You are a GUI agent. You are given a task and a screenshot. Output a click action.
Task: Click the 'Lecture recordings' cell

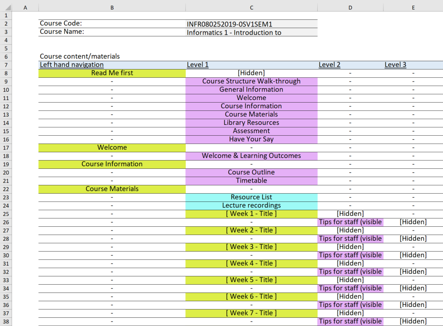(251, 206)
